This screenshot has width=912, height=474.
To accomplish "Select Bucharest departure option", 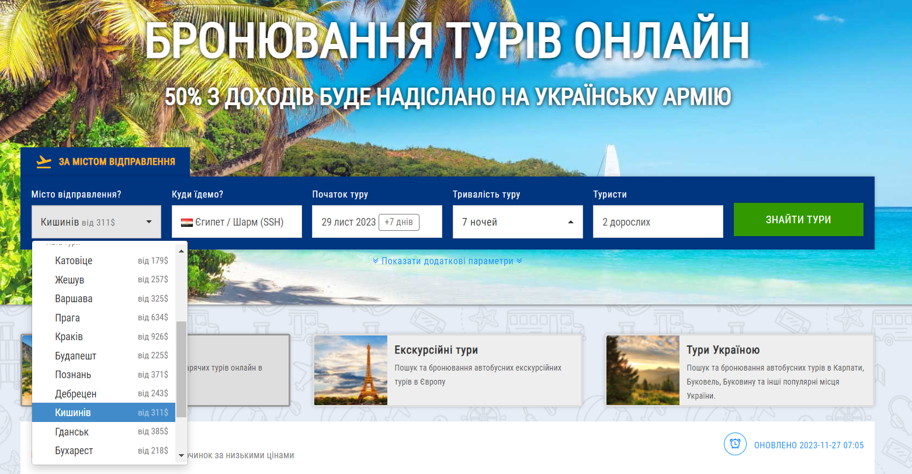I will pos(74,451).
